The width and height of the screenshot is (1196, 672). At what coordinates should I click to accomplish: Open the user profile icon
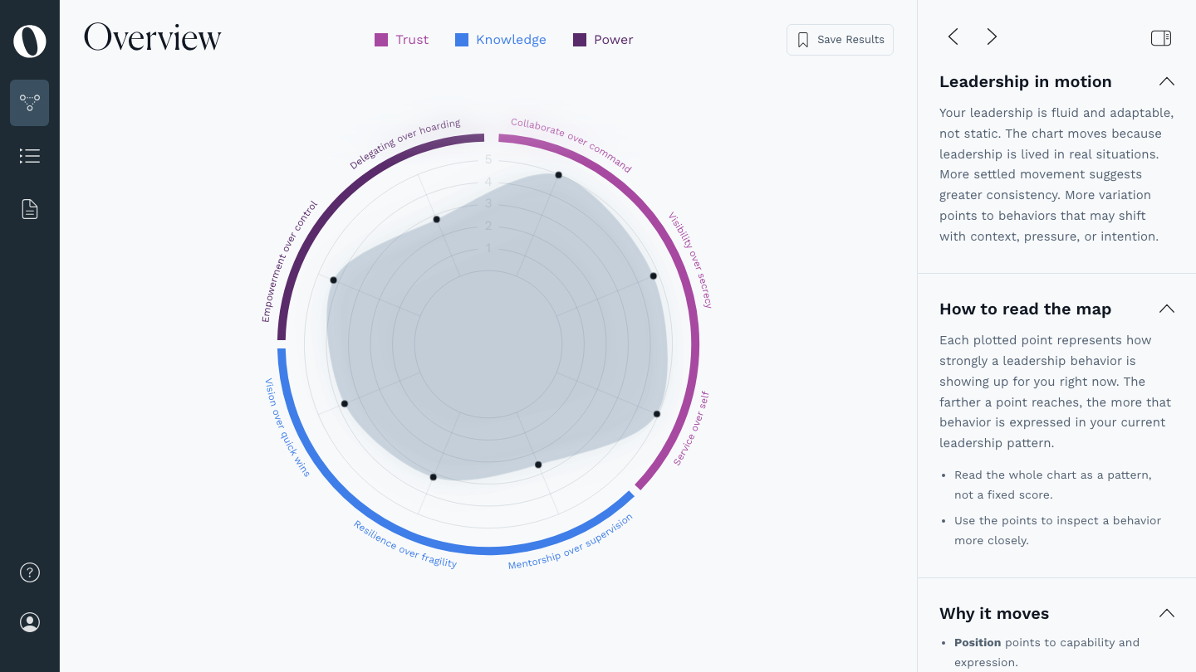(30, 622)
